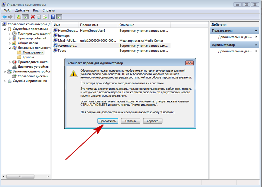Open the Вид menu

click(36, 10)
